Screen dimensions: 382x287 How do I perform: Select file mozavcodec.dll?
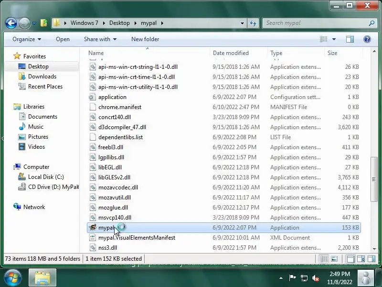118,187
